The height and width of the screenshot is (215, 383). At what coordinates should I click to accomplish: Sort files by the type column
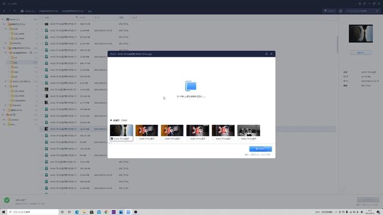click(x=121, y=17)
